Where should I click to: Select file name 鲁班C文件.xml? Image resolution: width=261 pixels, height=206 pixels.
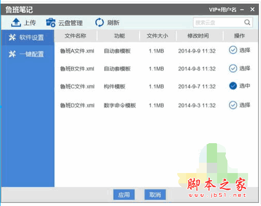click(x=77, y=87)
